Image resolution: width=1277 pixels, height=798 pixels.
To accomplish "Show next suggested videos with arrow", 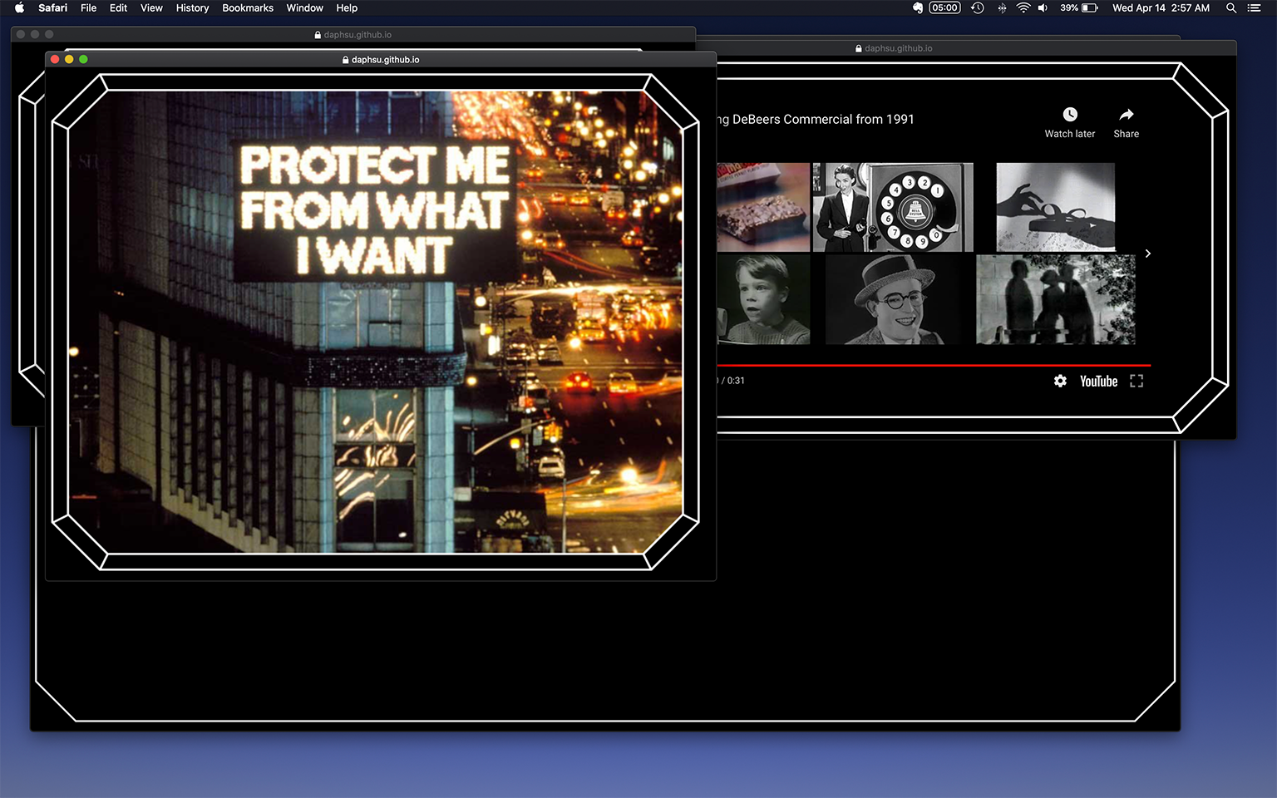I will (1148, 254).
